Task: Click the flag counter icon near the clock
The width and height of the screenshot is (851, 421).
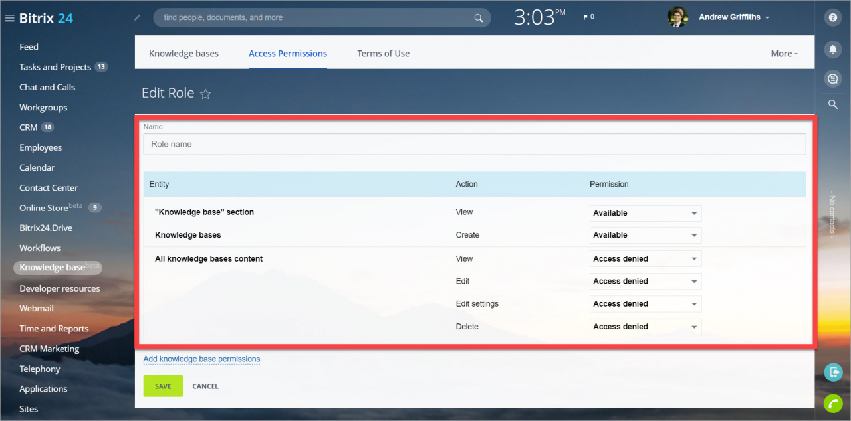Action: pos(588,17)
